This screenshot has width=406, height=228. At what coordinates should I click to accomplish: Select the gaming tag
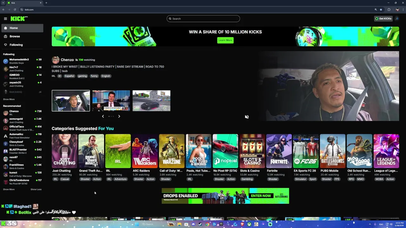(x=82, y=76)
